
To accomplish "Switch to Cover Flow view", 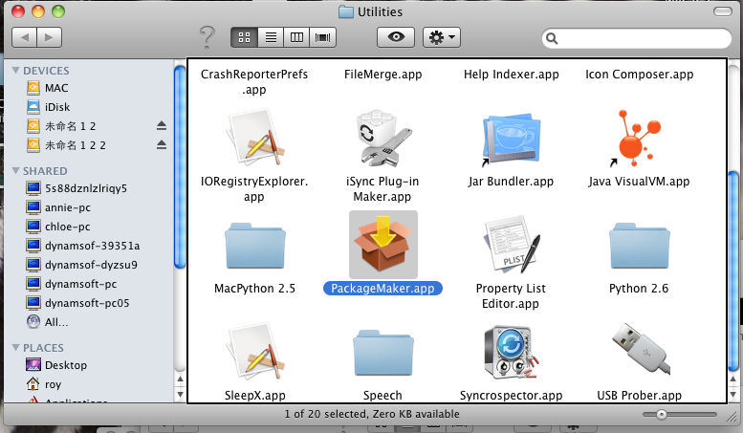I will [323, 37].
